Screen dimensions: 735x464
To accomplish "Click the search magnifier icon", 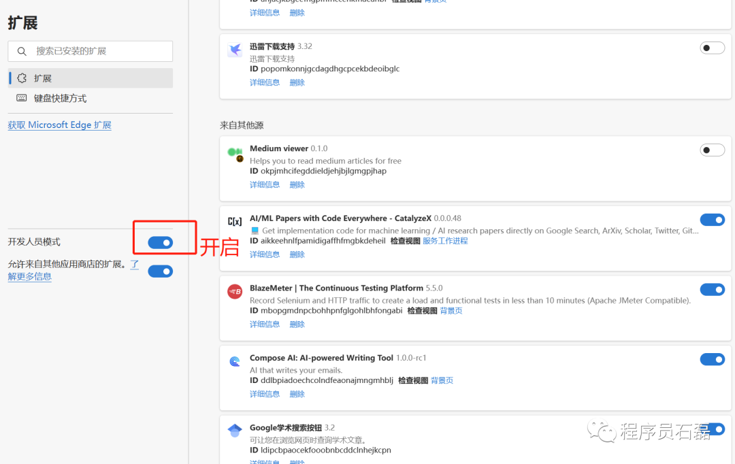I will 22,51.
